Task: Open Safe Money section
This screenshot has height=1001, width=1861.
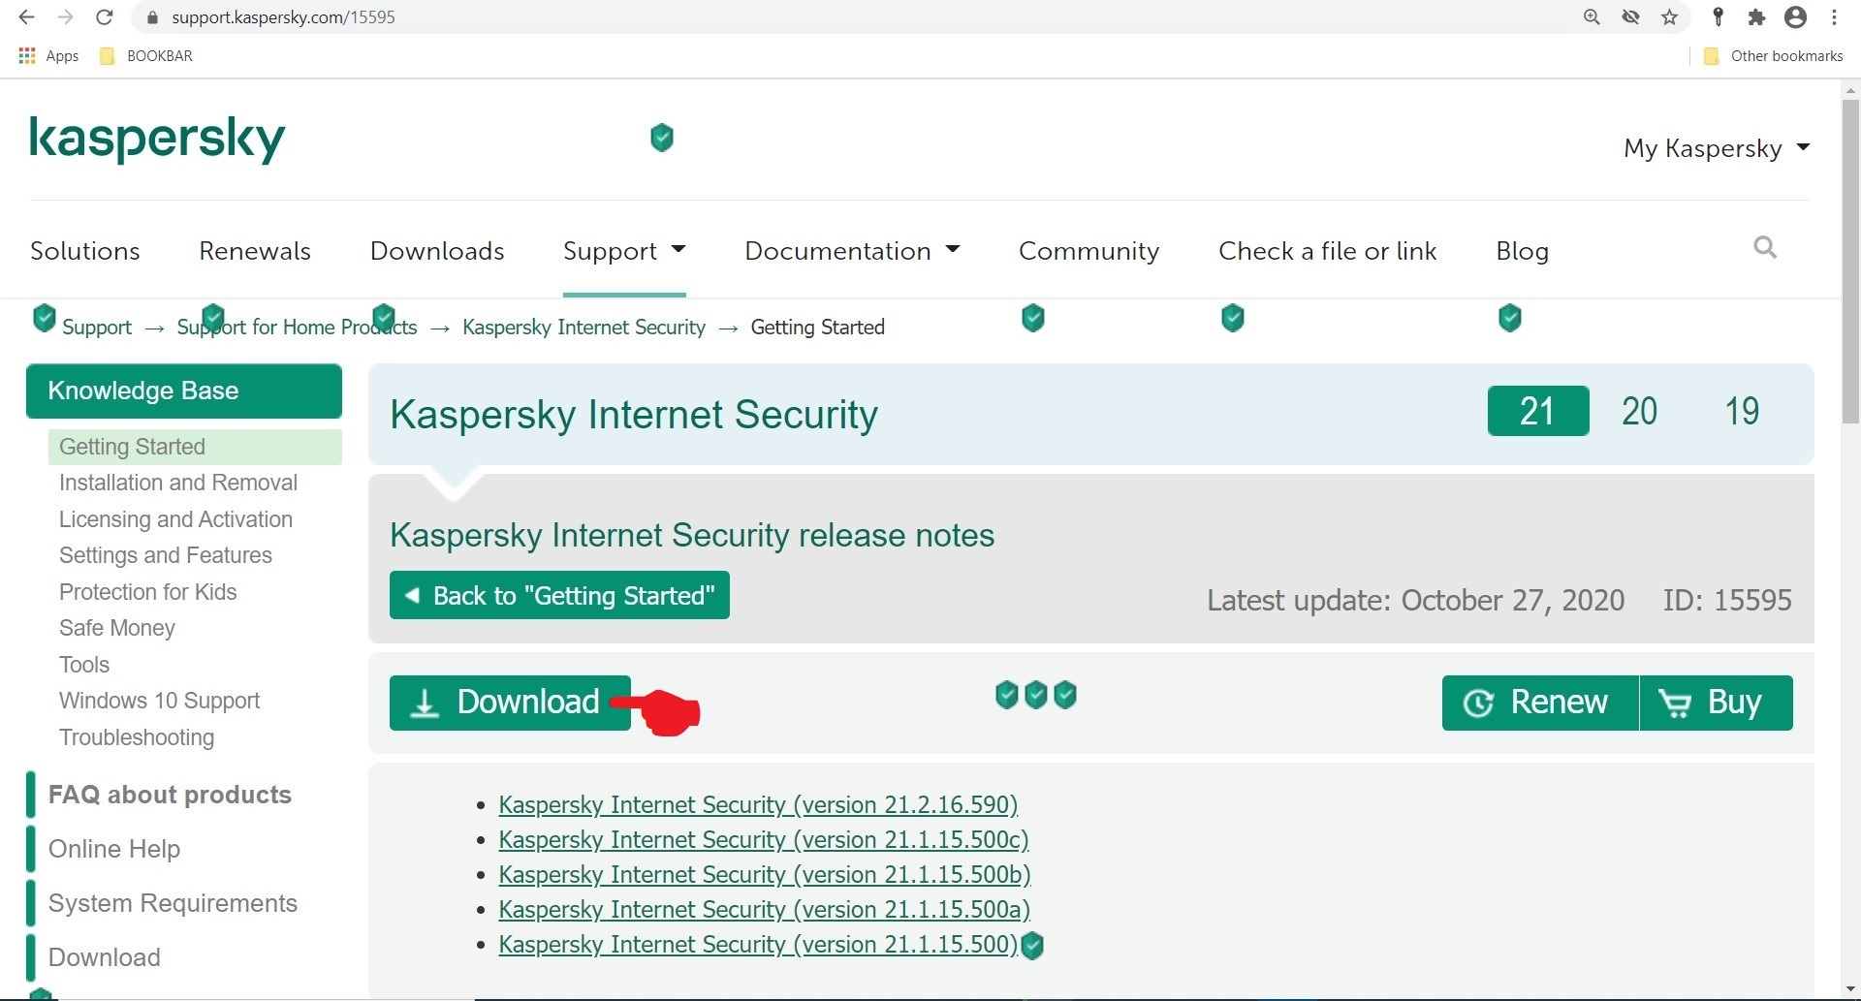Action: [117, 628]
